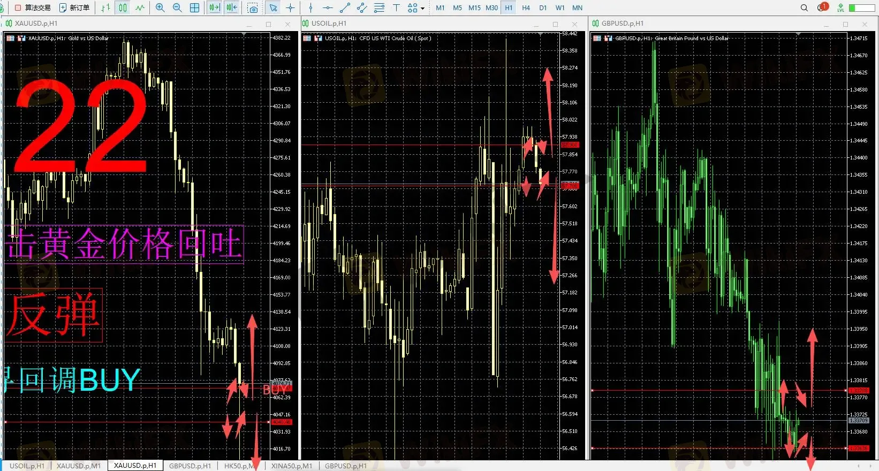
Task: Click the green connection status bar
Action: coord(862,7)
